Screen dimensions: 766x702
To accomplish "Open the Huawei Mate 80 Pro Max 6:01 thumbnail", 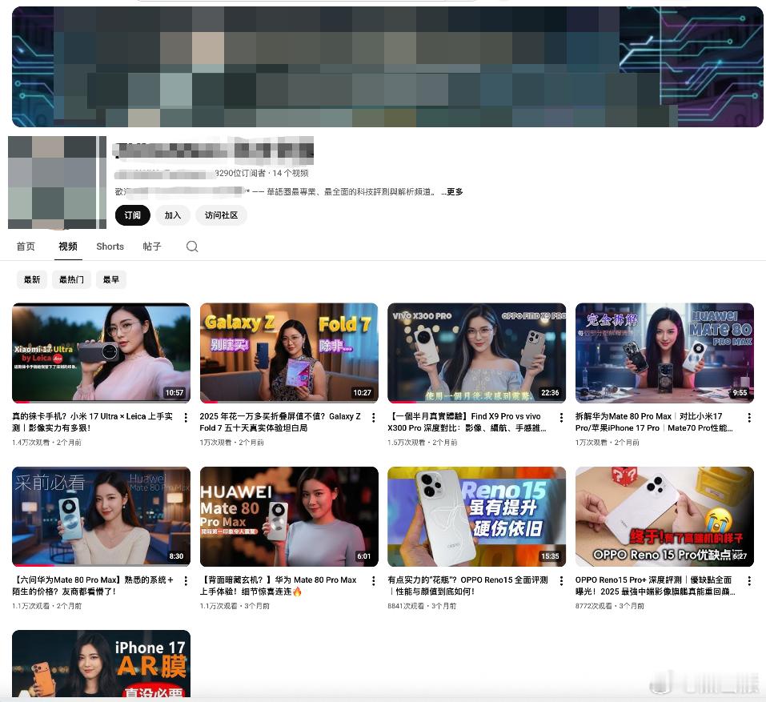I will tap(289, 516).
